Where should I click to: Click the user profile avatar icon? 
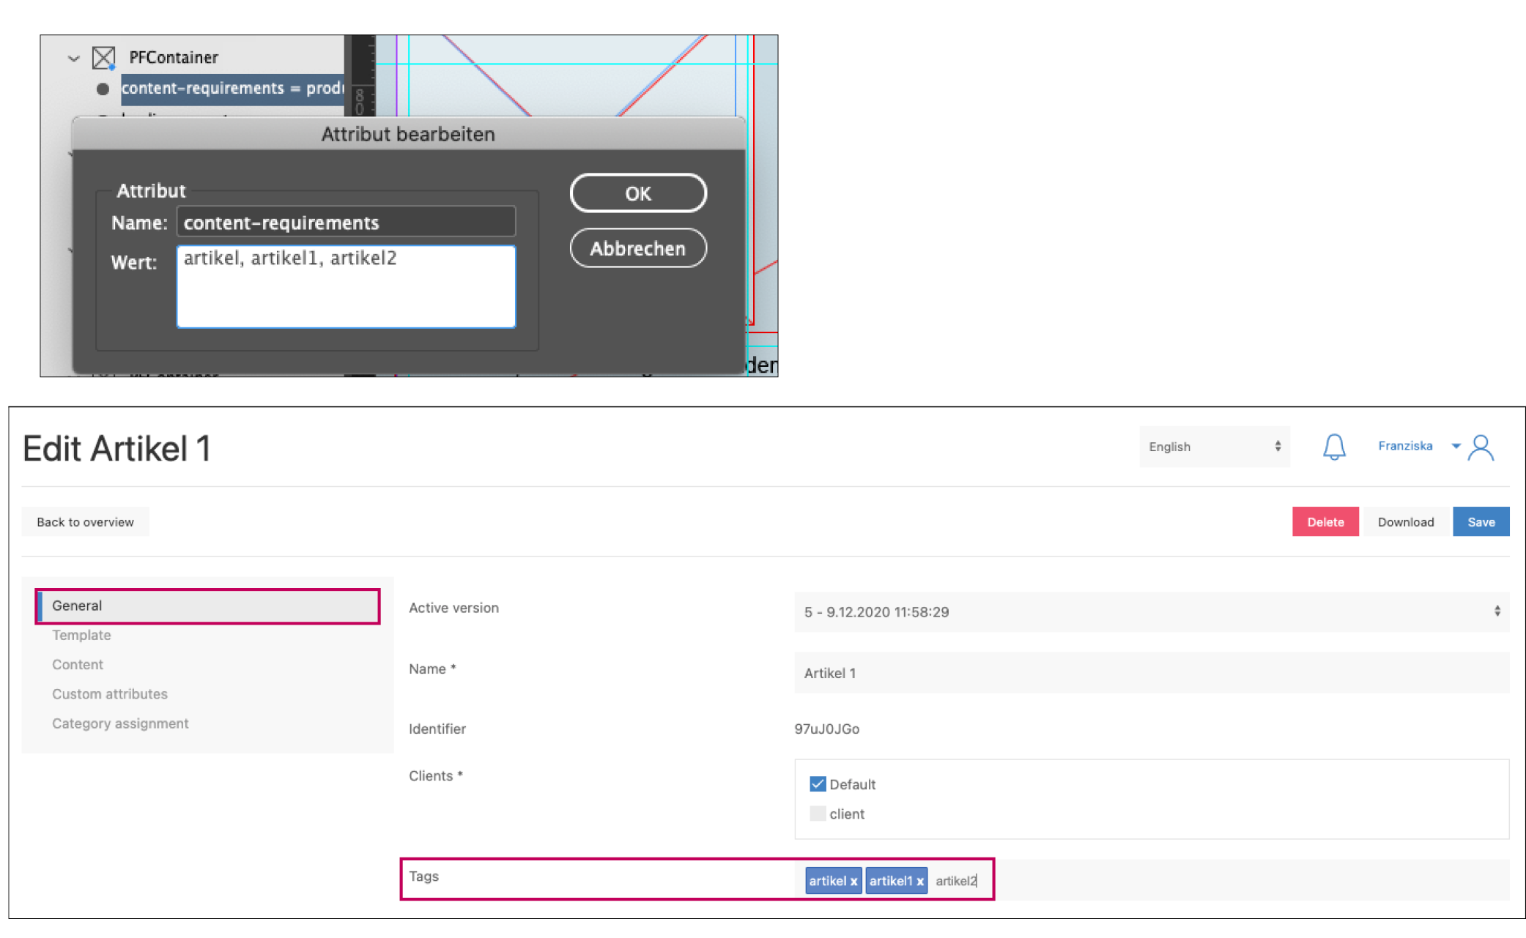[1481, 447]
